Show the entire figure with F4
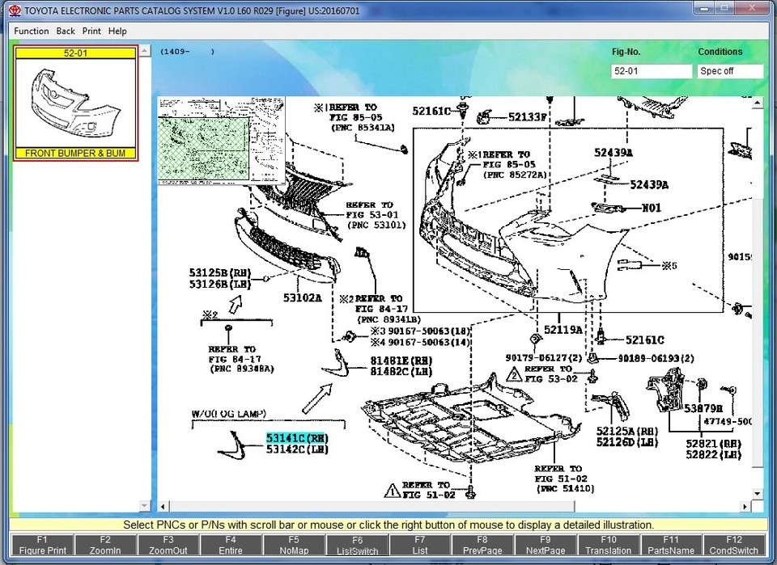The image size is (777, 565). tap(231, 545)
